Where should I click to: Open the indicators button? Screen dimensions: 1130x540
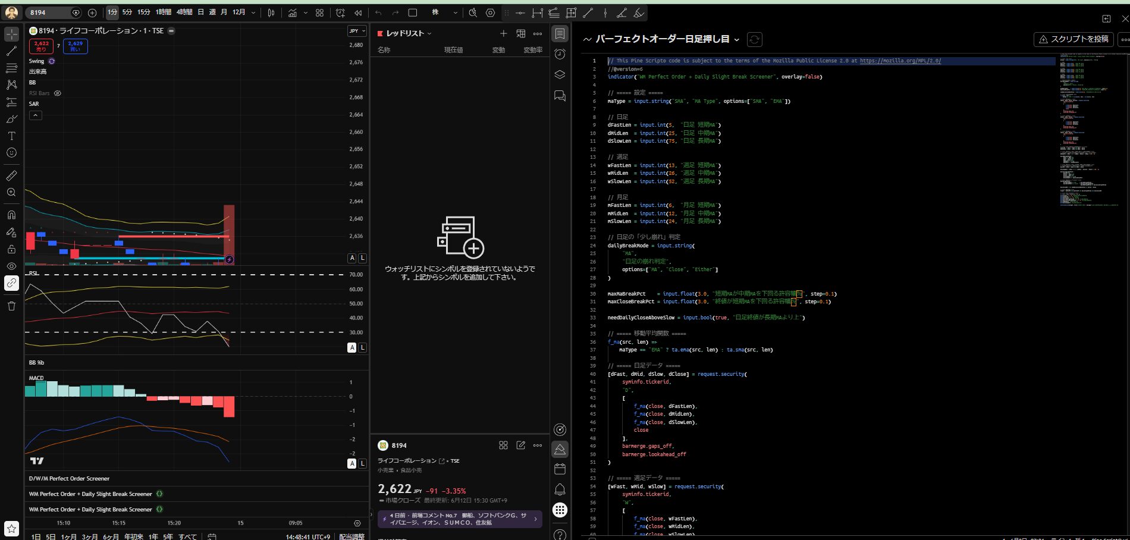(x=293, y=12)
